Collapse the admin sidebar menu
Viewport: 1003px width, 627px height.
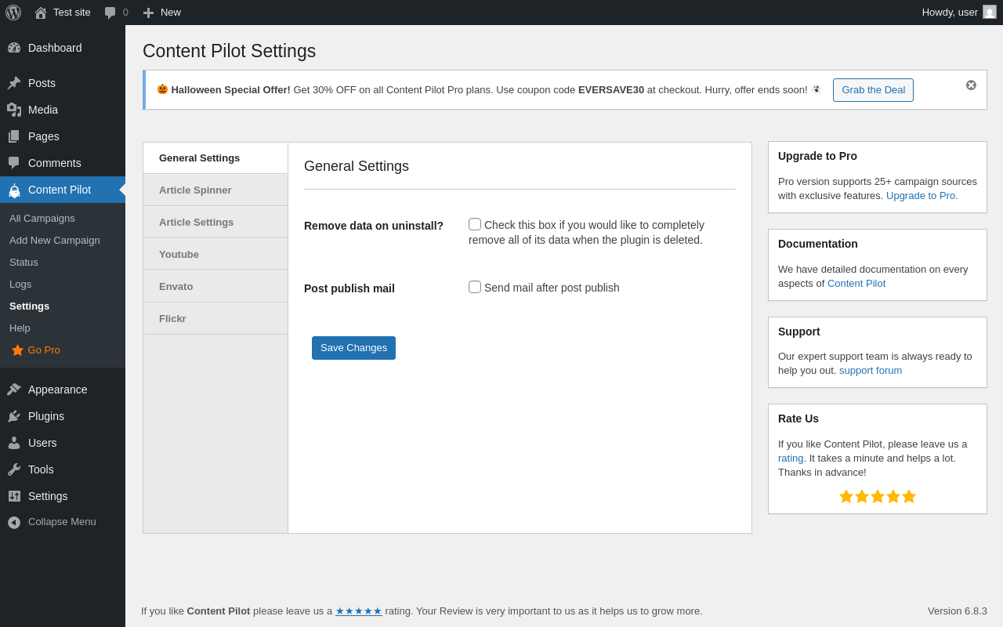click(x=61, y=522)
